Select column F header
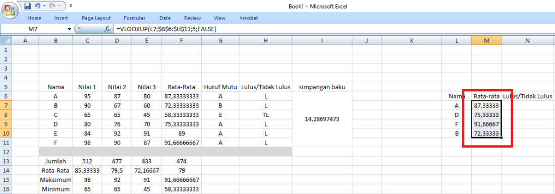This screenshot has width=555, height=194. [x=181, y=41]
